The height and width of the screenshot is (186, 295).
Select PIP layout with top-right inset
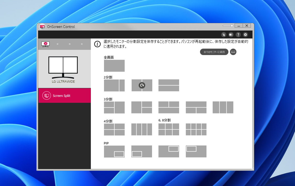click(x=169, y=151)
